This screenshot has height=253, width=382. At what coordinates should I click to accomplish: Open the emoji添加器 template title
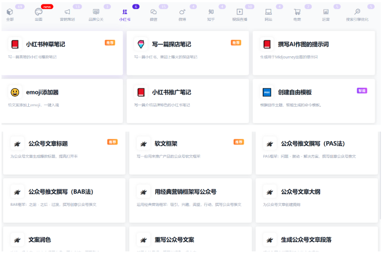(x=42, y=93)
